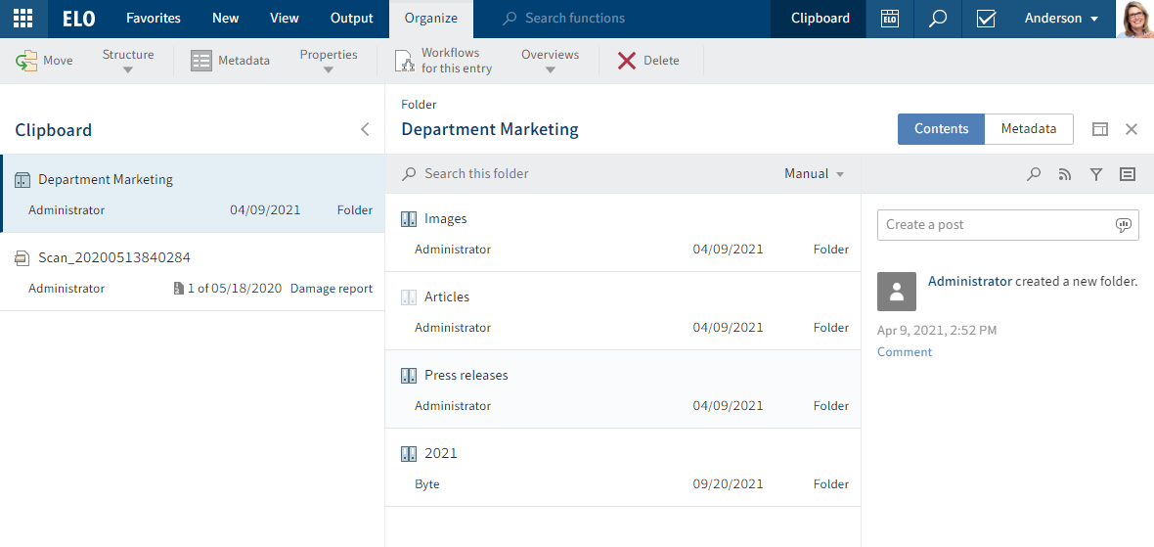Viewport: 1154px width, 547px height.
Task: Open the Favorites ribbon tab
Action: pos(154,19)
